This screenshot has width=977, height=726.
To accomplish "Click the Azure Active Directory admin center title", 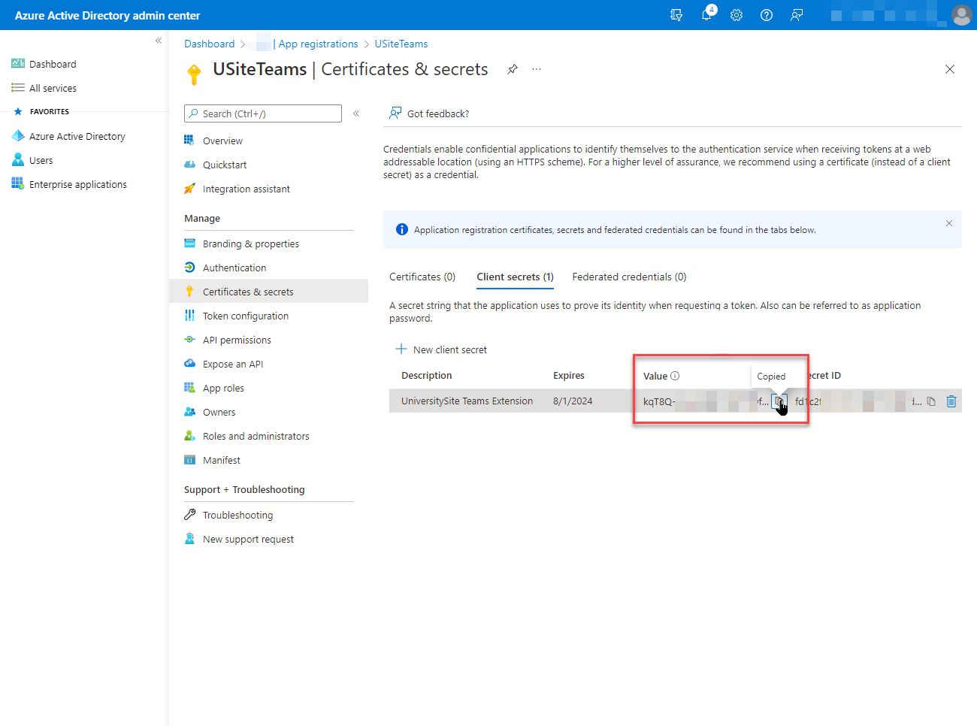I will (x=107, y=15).
